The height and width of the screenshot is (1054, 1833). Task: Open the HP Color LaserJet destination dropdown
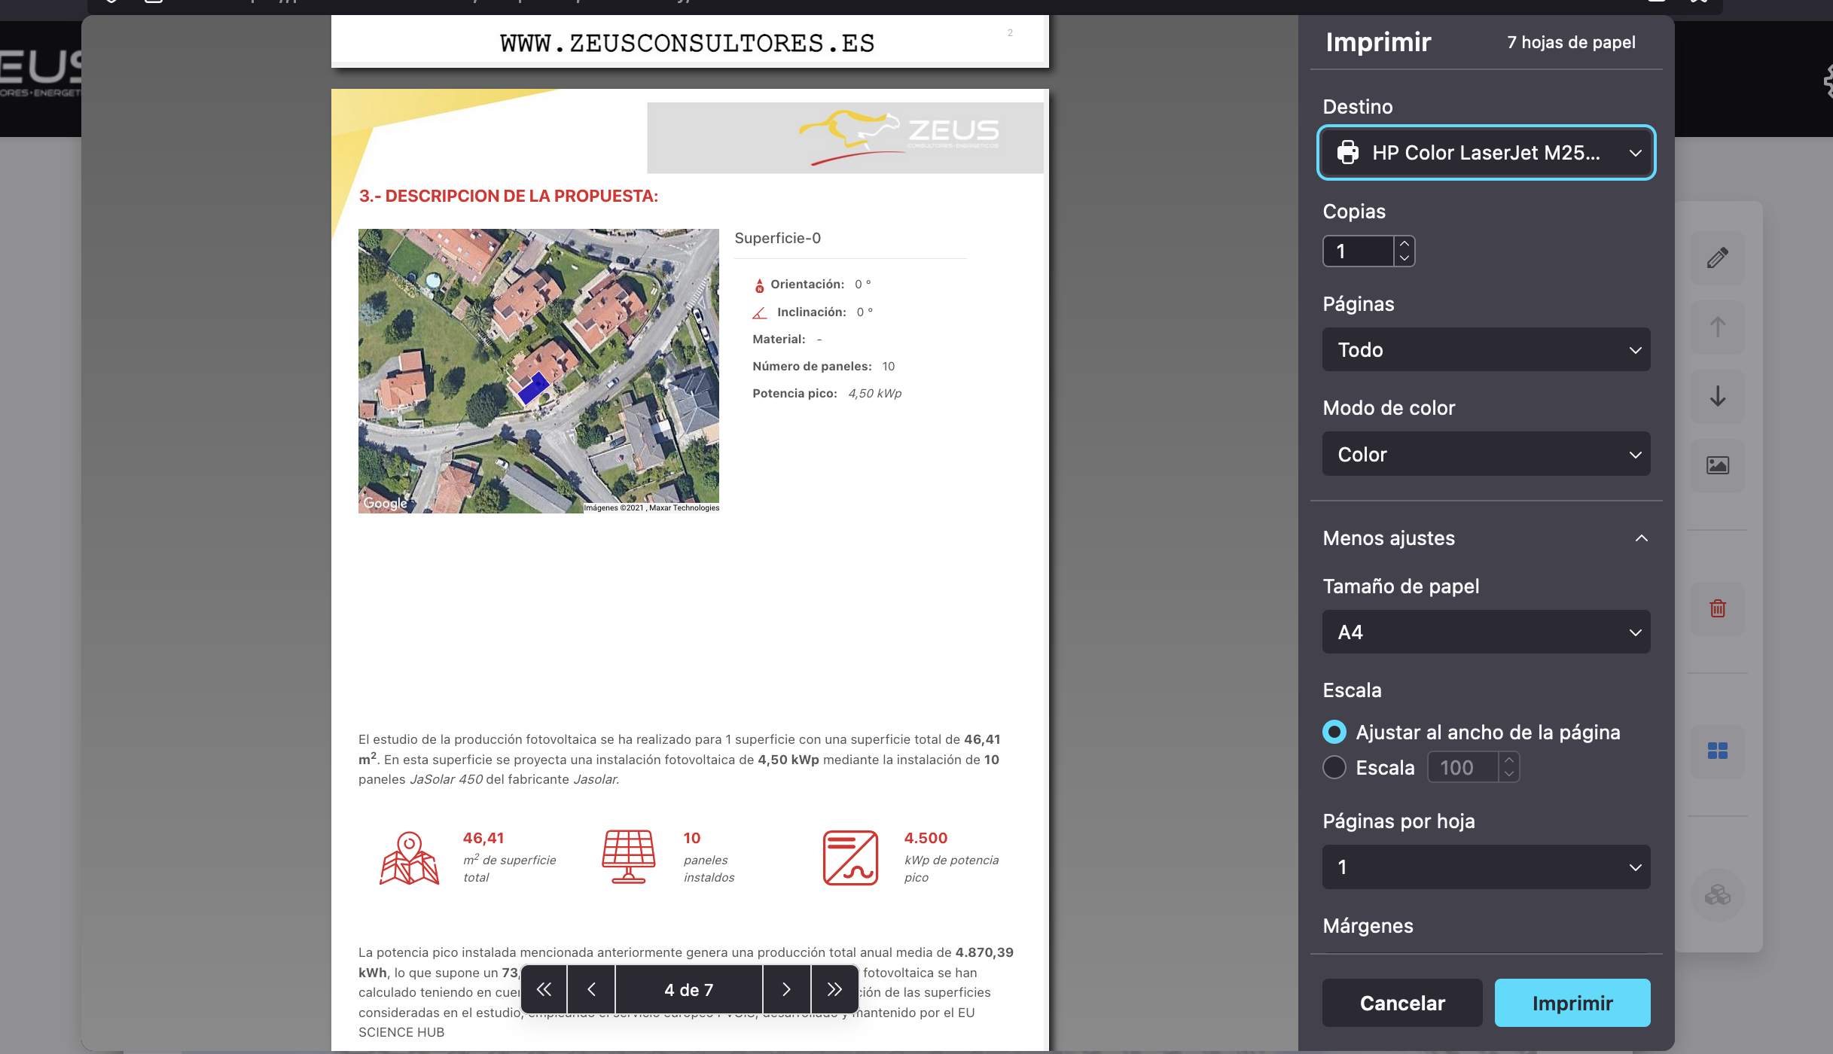point(1485,152)
